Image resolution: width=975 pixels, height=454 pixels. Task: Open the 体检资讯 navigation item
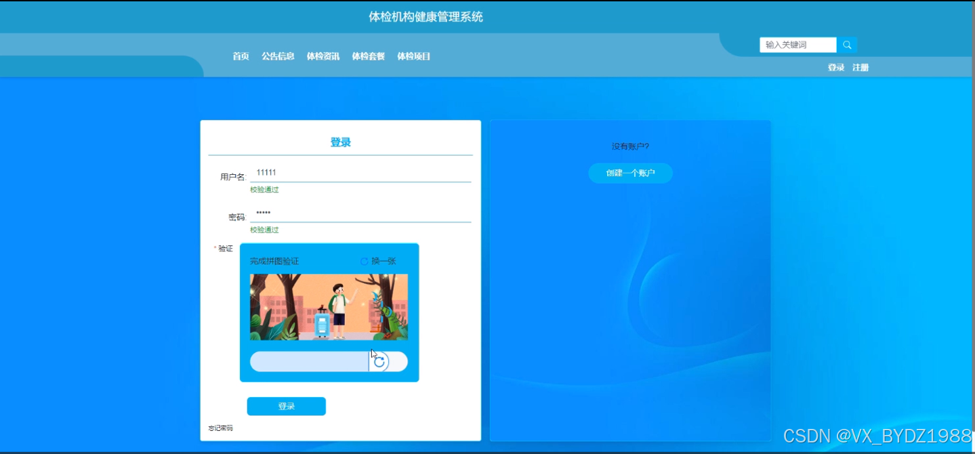pos(323,56)
